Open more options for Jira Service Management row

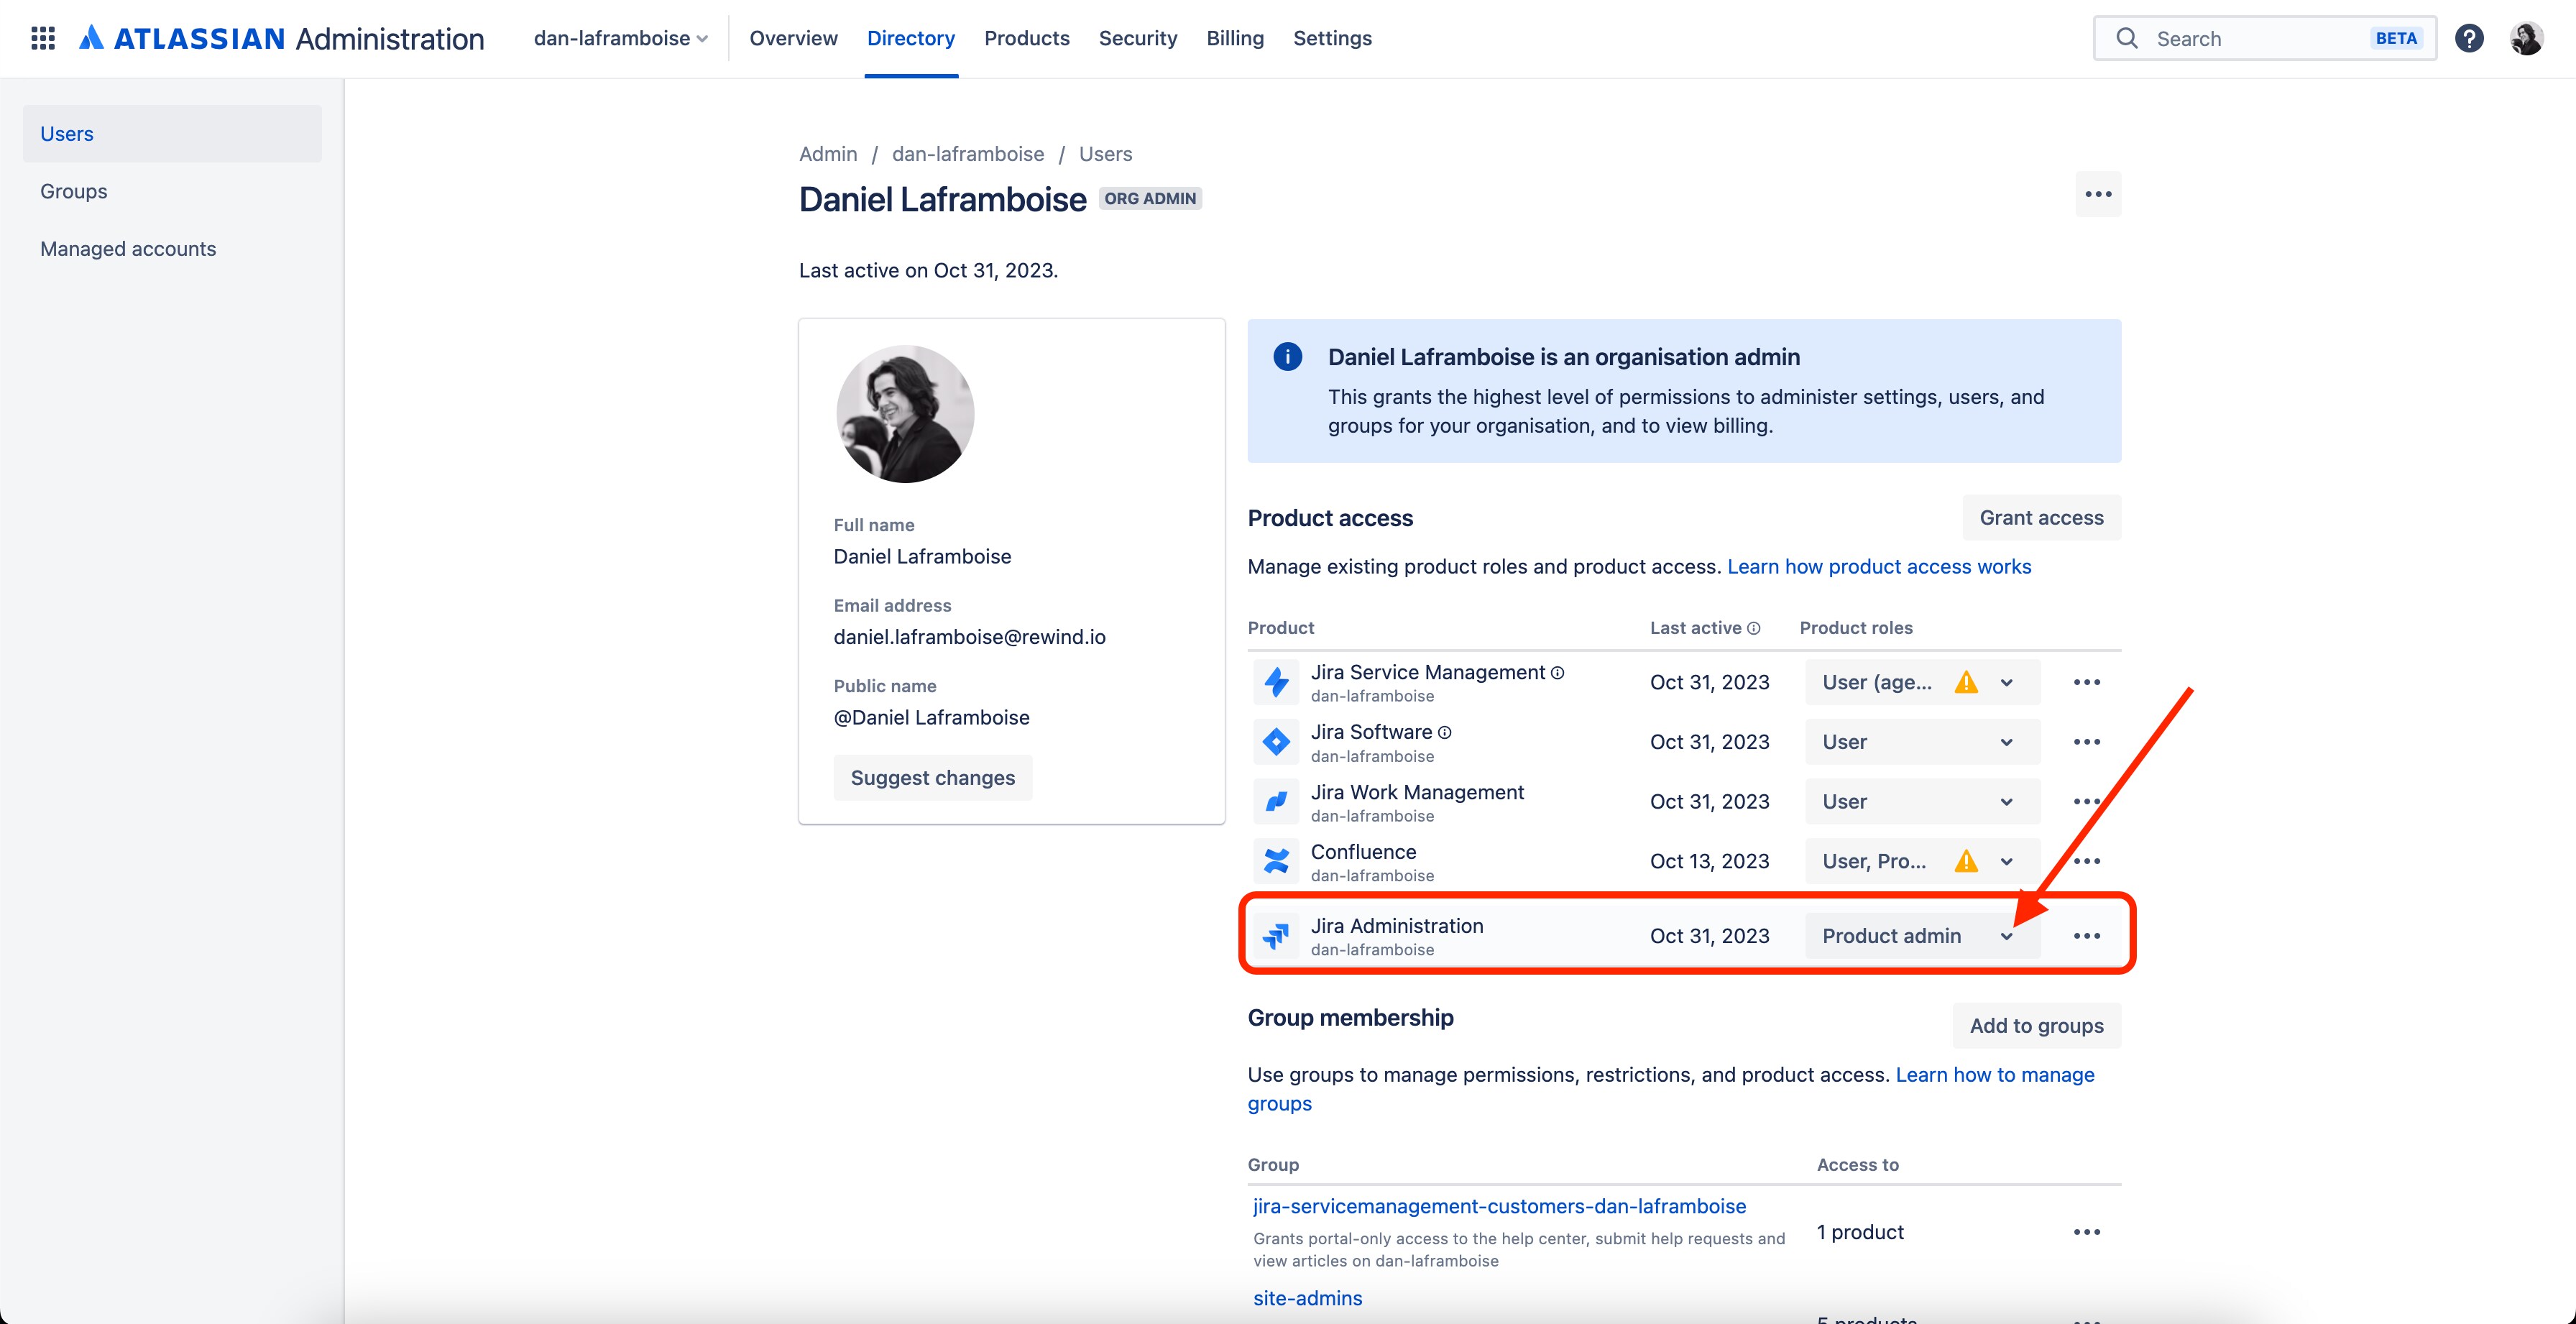coord(2087,682)
